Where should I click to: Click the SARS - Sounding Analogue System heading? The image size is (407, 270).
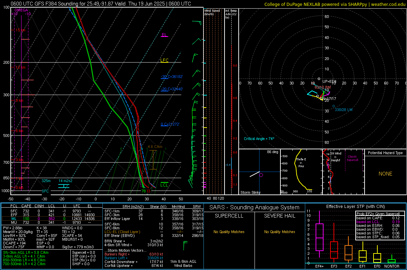(255, 208)
